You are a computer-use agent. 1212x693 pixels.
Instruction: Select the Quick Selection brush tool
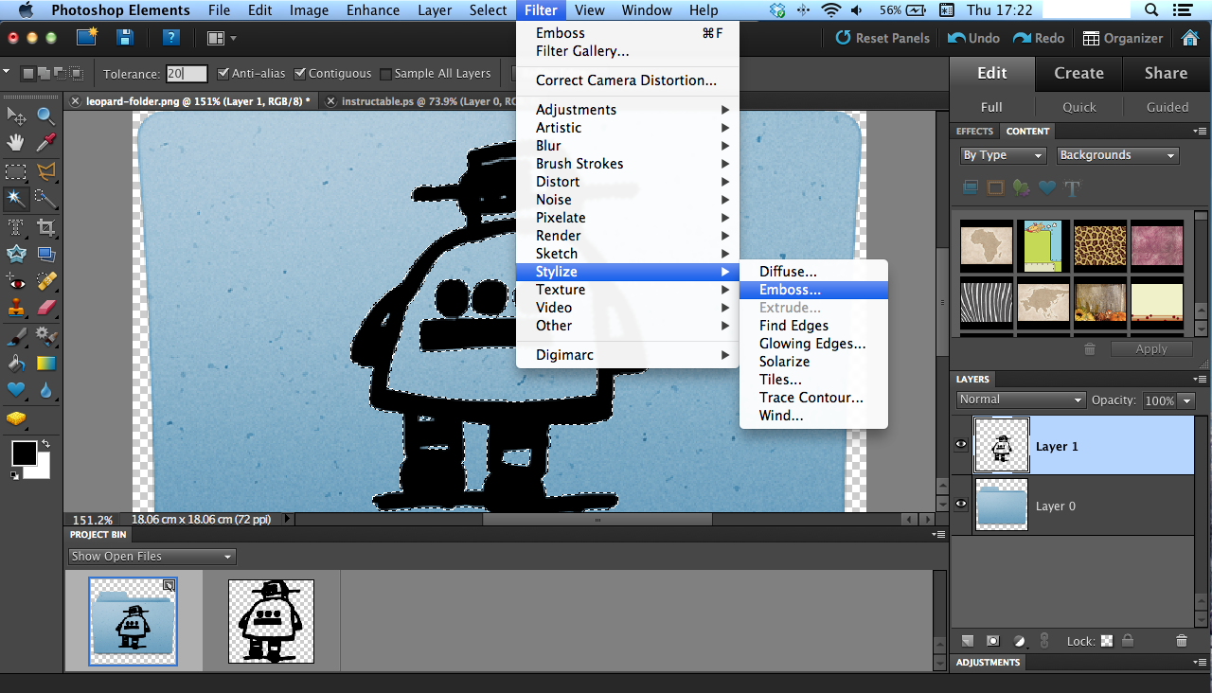click(45, 199)
